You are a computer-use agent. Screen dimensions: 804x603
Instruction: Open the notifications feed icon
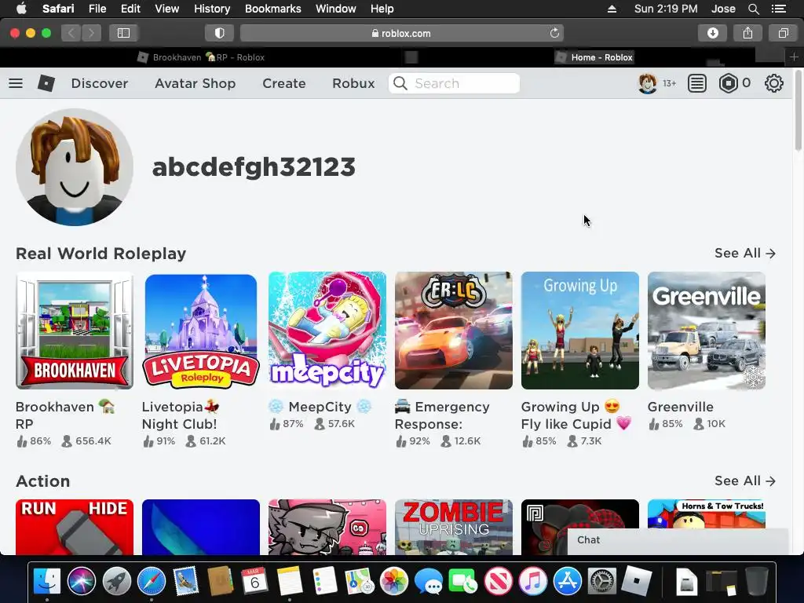pyautogui.click(x=697, y=83)
